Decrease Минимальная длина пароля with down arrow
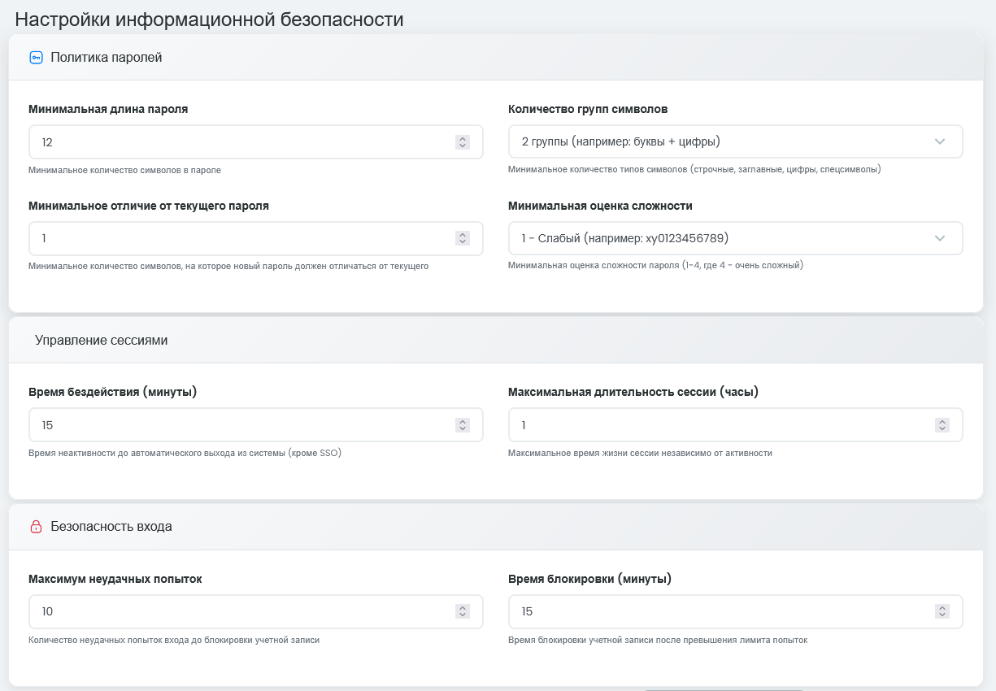The width and height of the screenshot is (996, 691). click(x=463, y=146)
